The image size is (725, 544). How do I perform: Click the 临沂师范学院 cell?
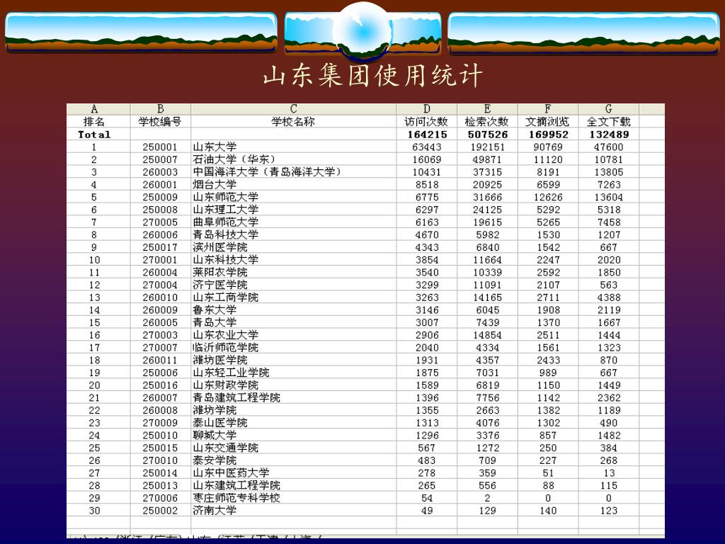point(294,347)
